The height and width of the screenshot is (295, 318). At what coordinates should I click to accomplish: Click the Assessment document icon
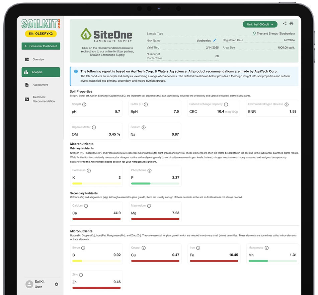point(27,85)
